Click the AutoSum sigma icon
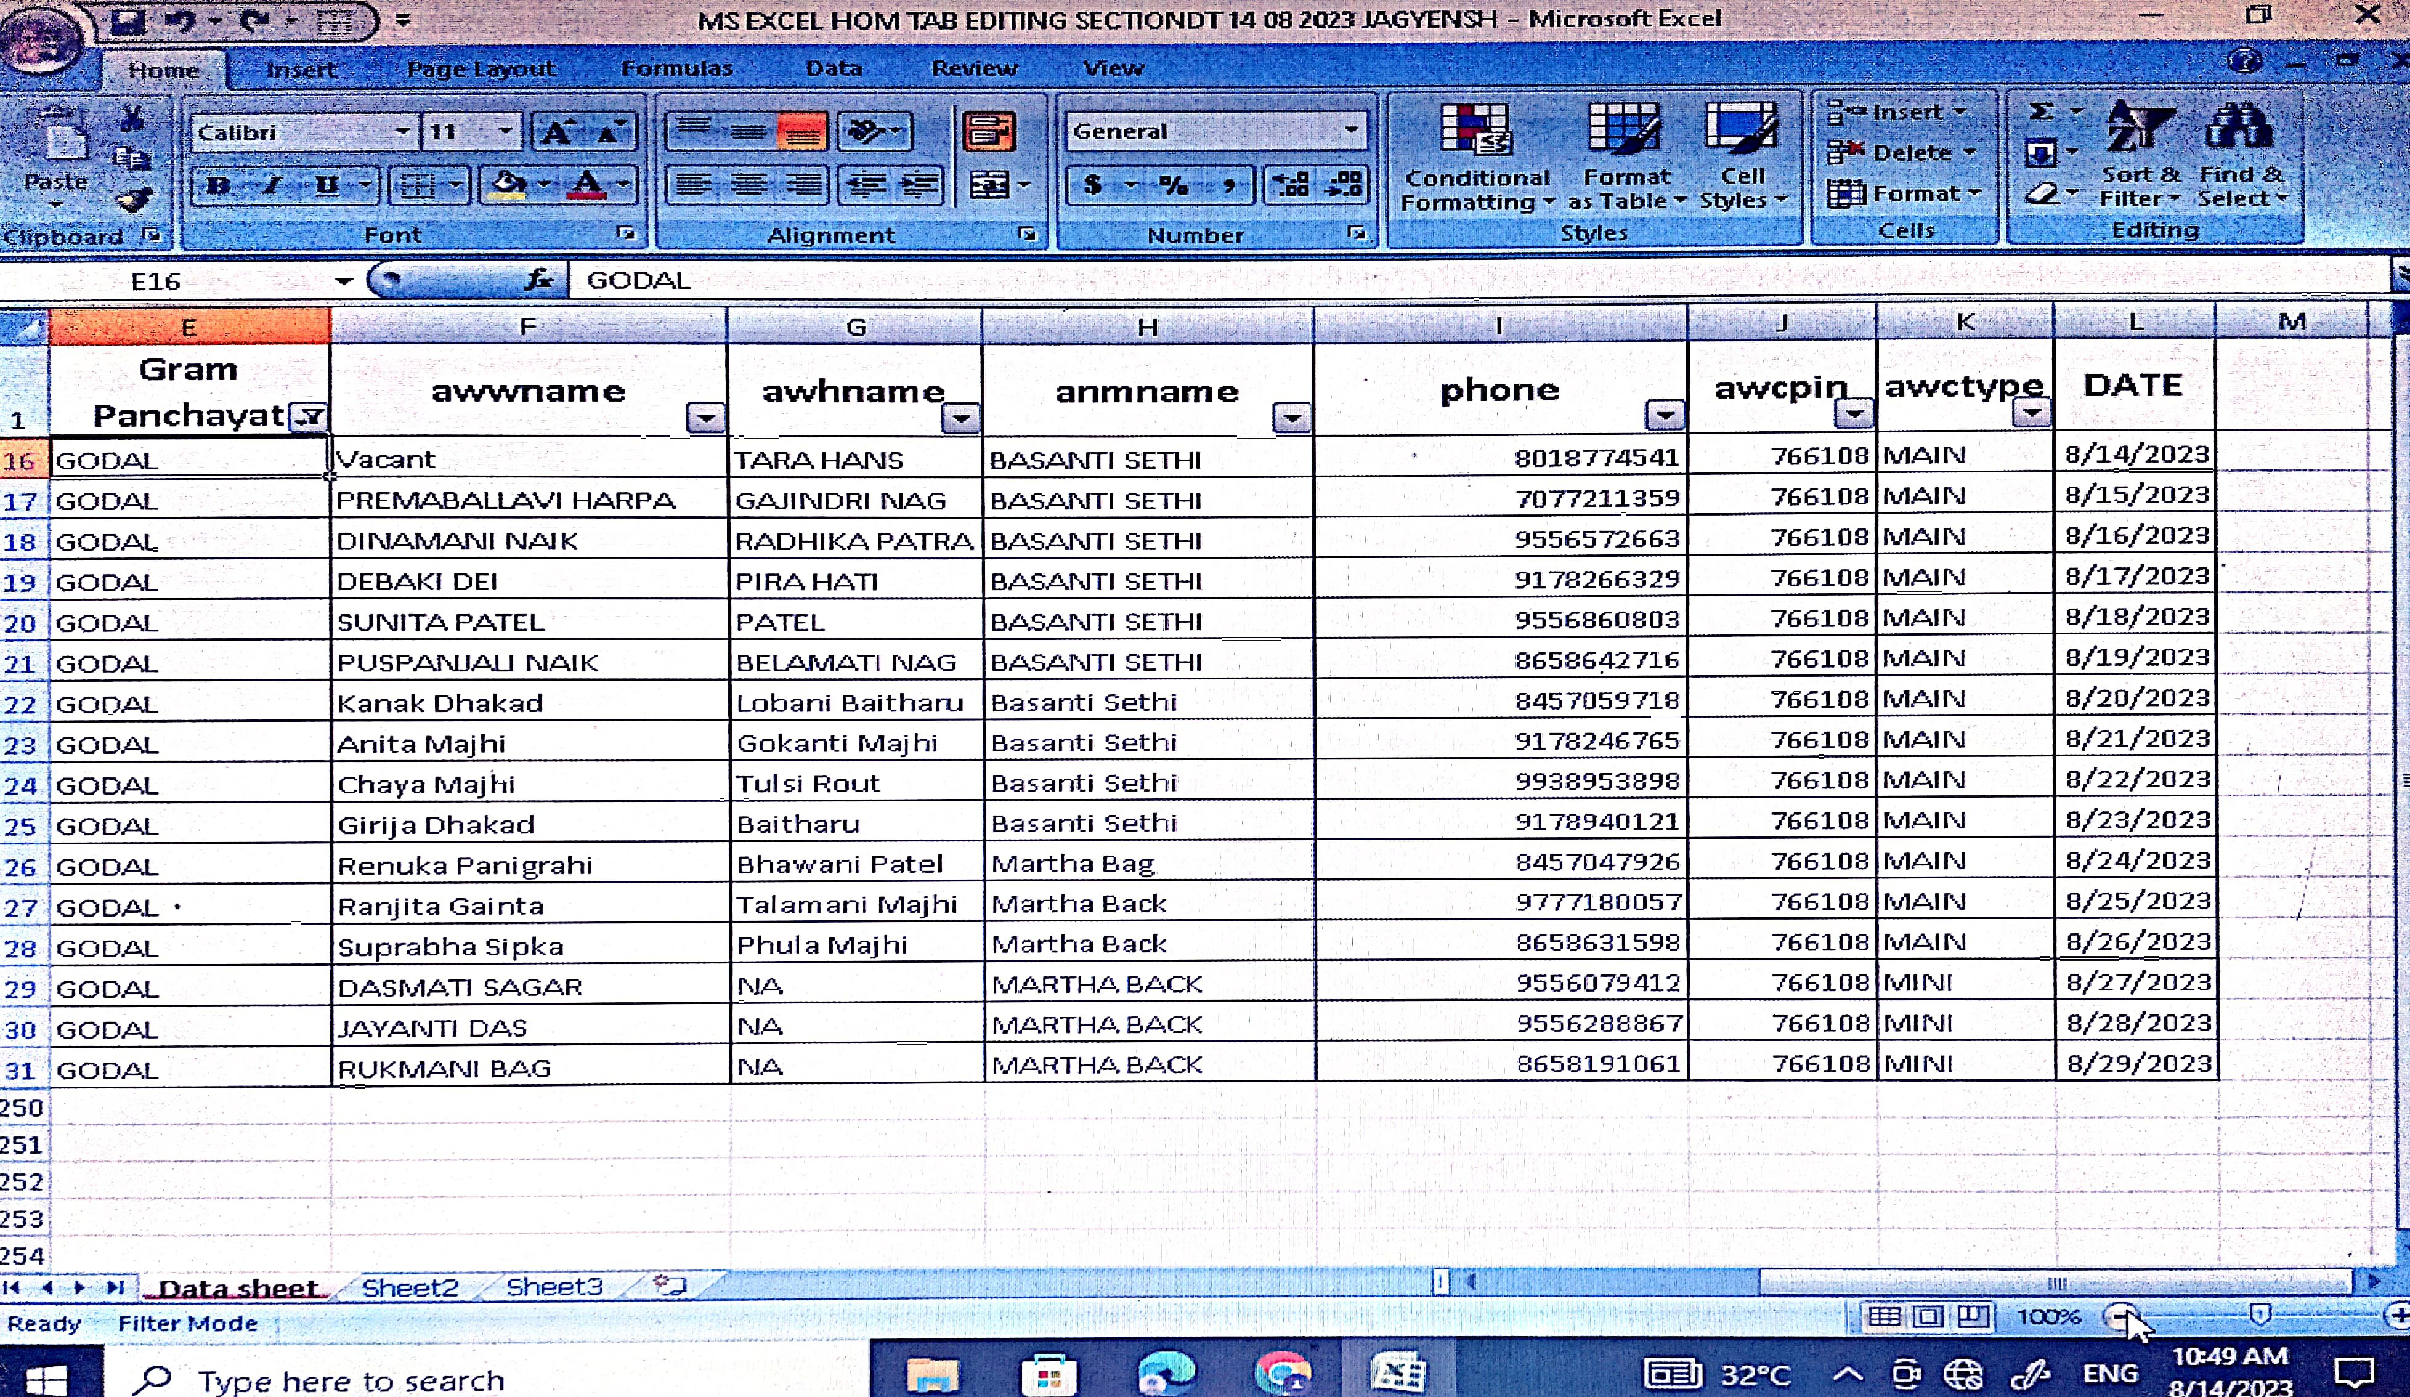Image resolution: width=2410 pixels, height=1397 pixels. pos(2041,112)
